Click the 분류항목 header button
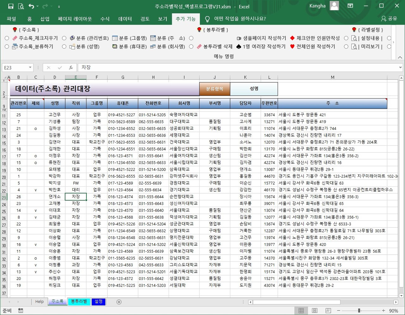 215,89
